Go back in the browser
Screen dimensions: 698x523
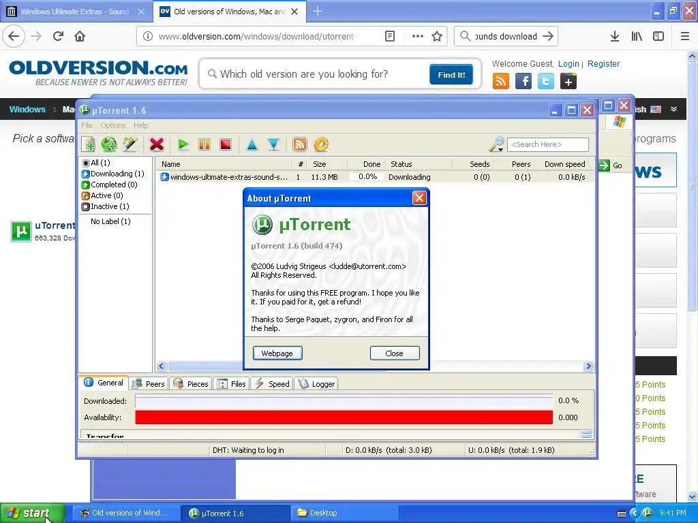point(14,36)
